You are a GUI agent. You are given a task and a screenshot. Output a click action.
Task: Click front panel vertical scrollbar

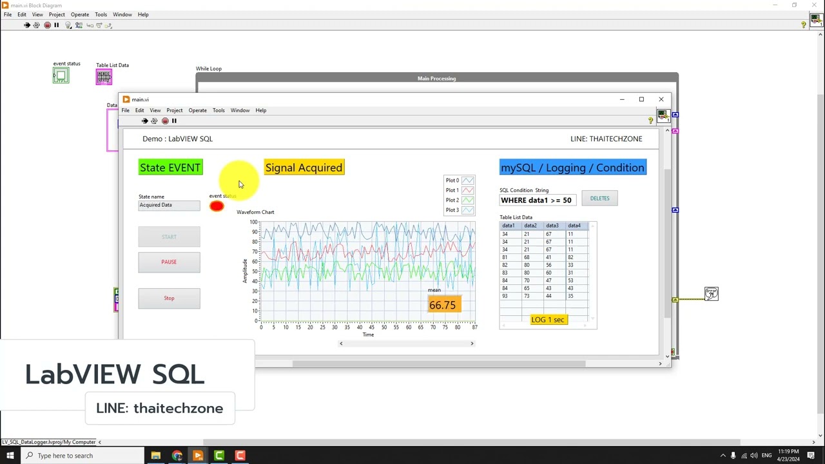click(667, 243)
